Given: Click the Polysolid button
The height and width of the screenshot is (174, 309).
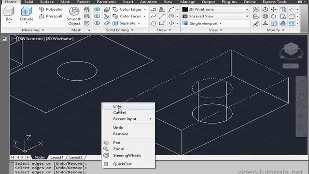Looking at the screenshot, I should tap(51, 9).
